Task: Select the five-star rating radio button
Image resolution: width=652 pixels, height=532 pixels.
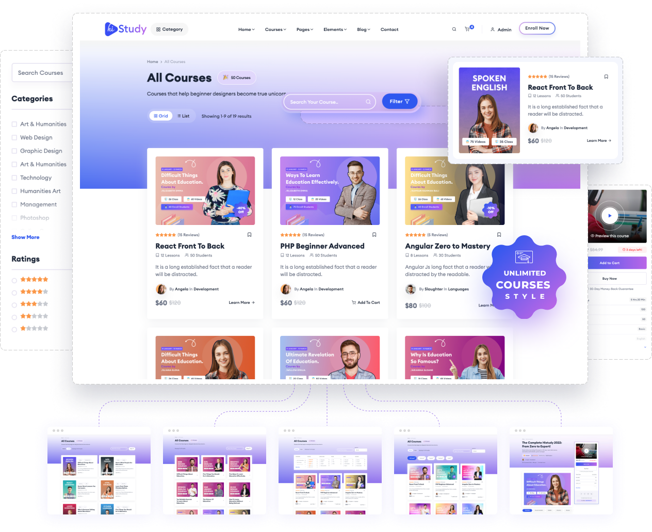Action: [x=14, y=280]
